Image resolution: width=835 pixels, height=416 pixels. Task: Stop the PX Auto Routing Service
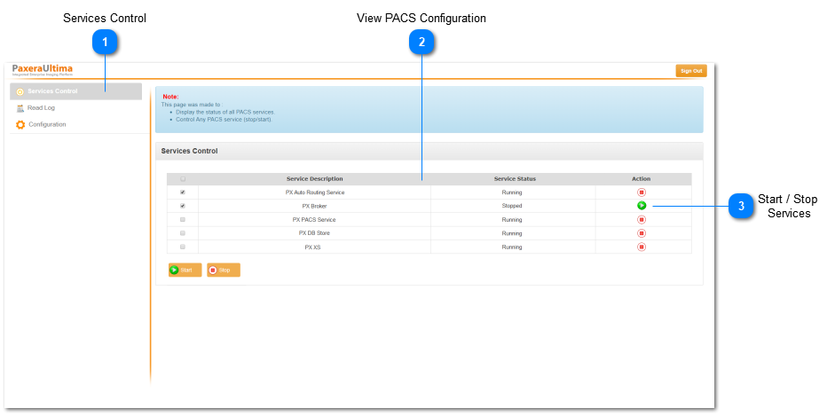pyautogui.click(x=641, y=192)
